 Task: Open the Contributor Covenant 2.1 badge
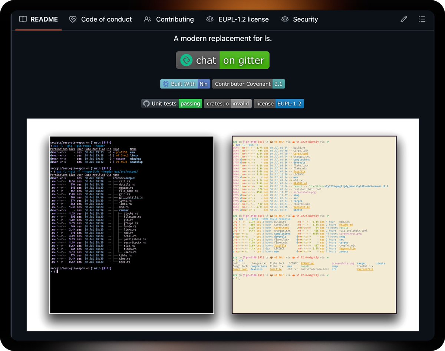pos(248,84)
